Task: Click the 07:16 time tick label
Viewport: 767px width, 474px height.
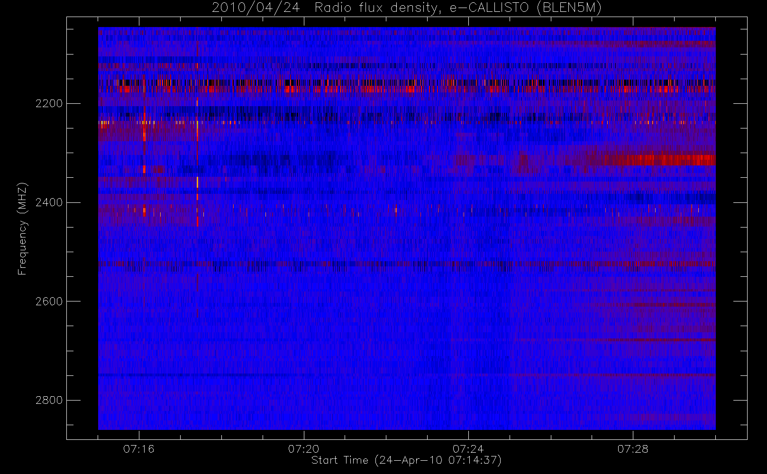Action: [x=139, y=449]
